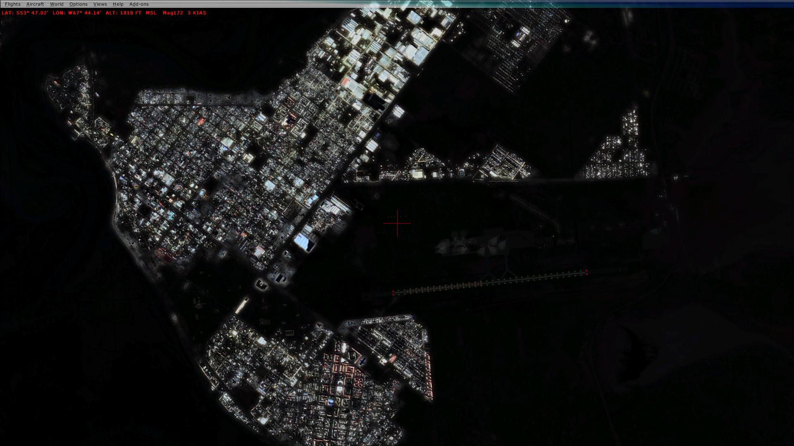The height and width of the screenshot is (446, 794).
Task: Open the Add-ons menu
Action: coord(139,4)
